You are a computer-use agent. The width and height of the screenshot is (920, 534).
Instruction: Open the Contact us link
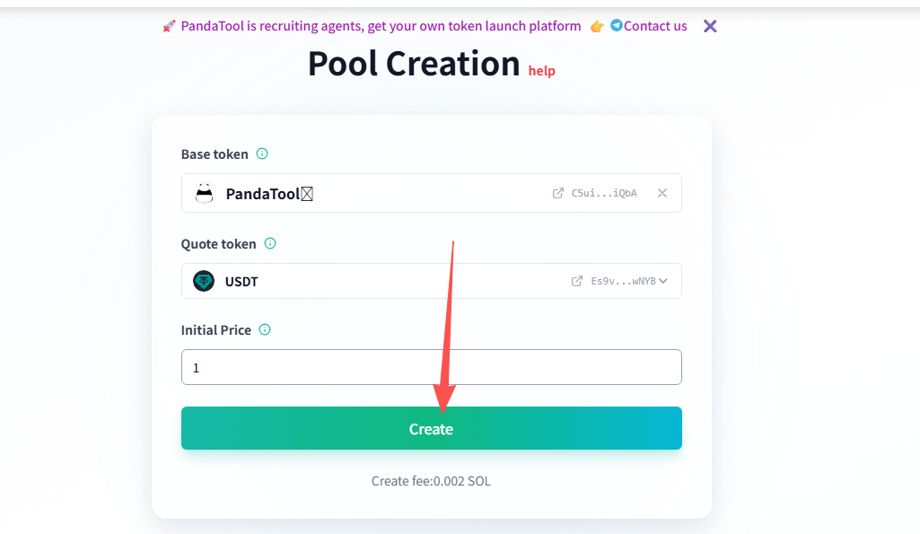655,26
